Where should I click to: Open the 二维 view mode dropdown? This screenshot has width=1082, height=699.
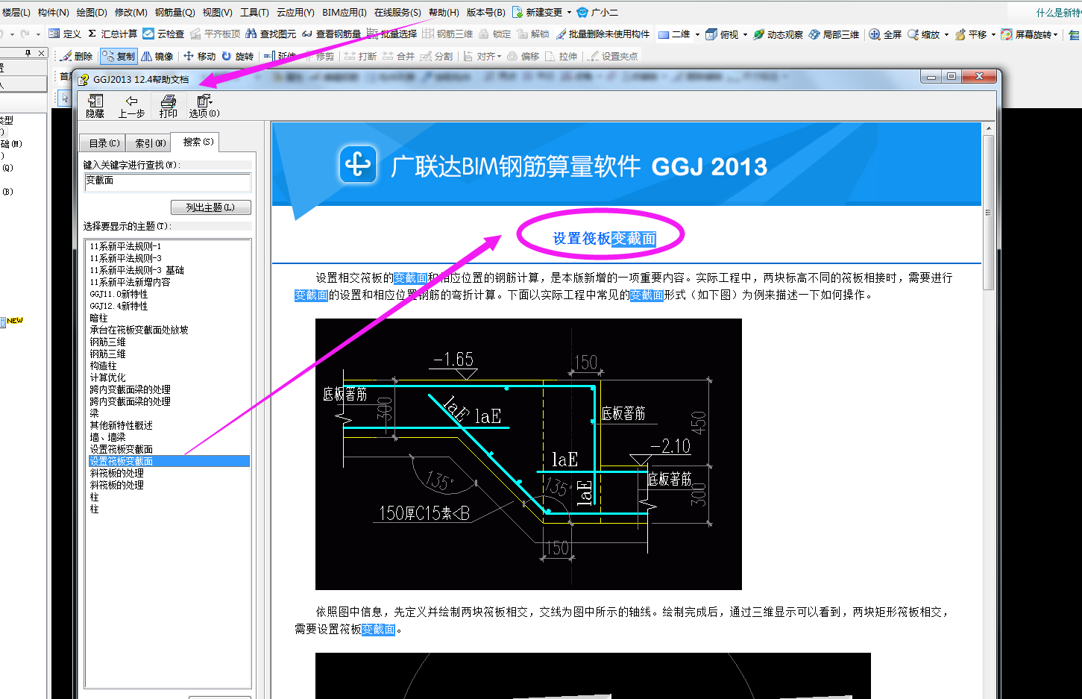697,34
